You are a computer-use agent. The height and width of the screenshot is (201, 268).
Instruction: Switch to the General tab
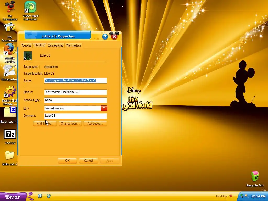pos(26,46)
